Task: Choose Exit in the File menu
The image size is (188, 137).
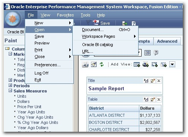Action: [x=49, y=80]
